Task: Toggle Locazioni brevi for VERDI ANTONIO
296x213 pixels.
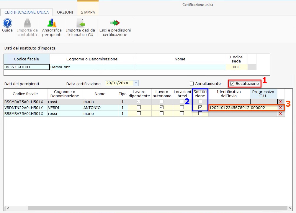Action: click(182, 108)
